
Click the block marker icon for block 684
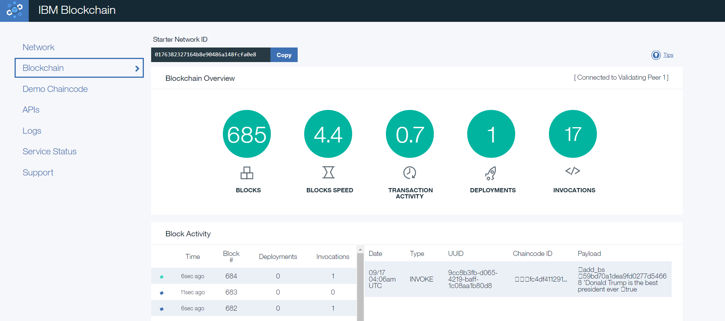[x=161, y=277]
